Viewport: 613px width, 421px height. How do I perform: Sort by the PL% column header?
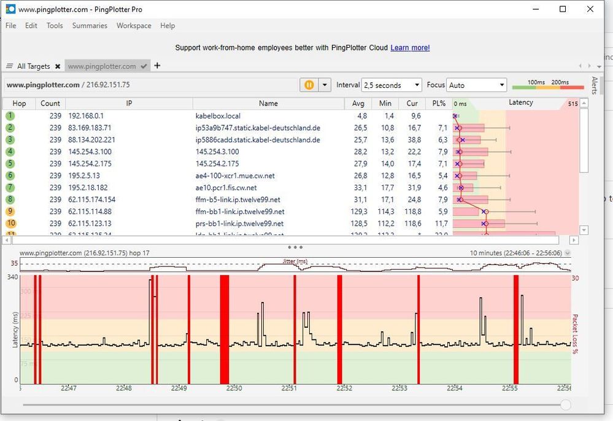(x=439, y=104)
